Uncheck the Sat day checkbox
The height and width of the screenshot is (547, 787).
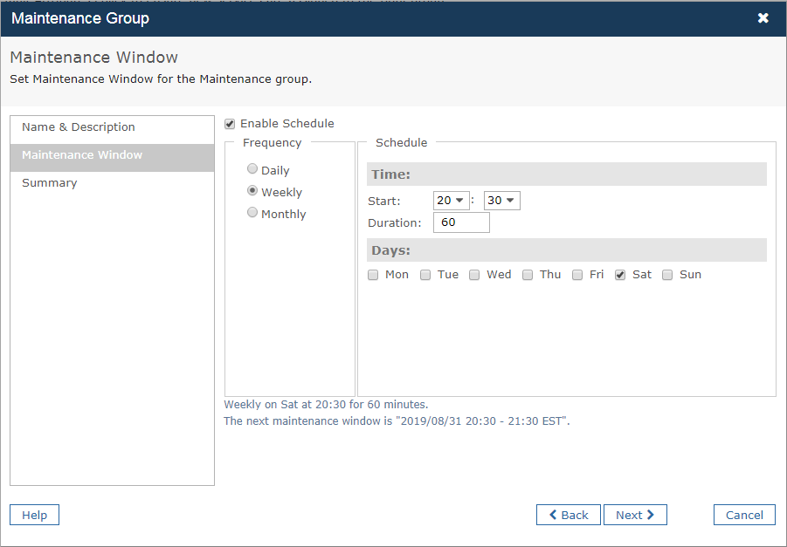(x=620, y=274)
